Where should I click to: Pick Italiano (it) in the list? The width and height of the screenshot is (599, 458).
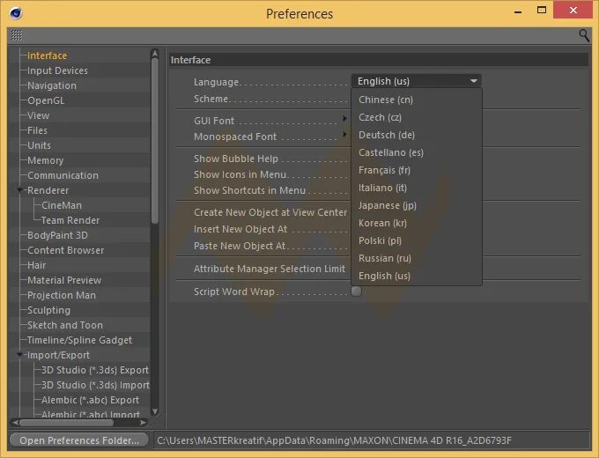(x=382, y=188)
